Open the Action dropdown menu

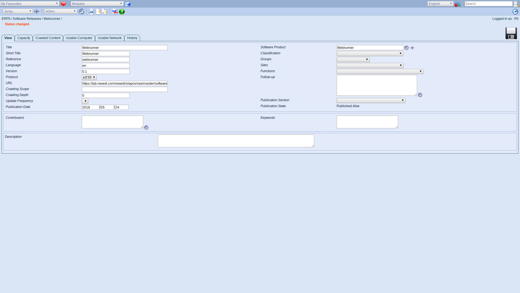(60, 11)
